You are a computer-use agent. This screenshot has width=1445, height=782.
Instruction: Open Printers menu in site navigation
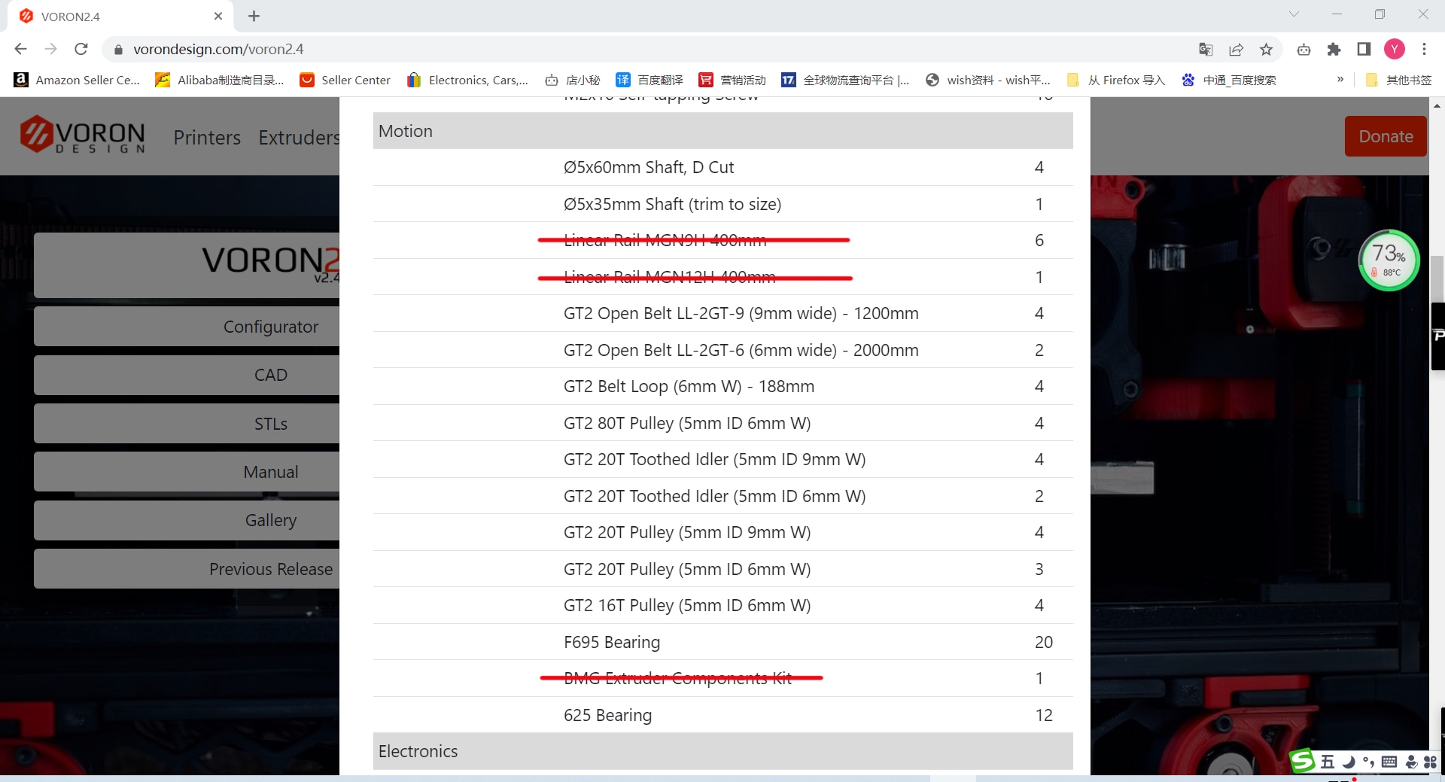pyautogui.click(x=207, y=137)
